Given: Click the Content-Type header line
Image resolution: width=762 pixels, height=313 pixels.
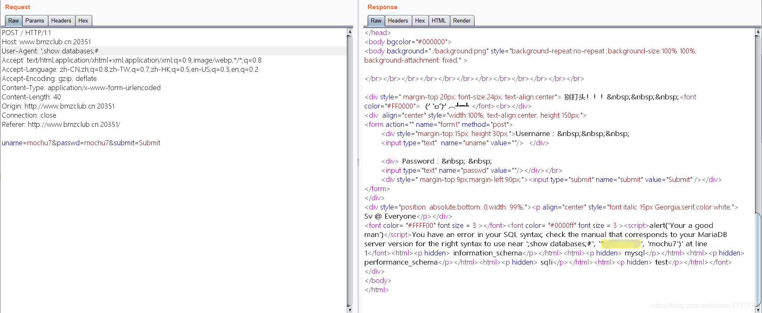Looking at the screenshot, I should [x=81, y=88].
